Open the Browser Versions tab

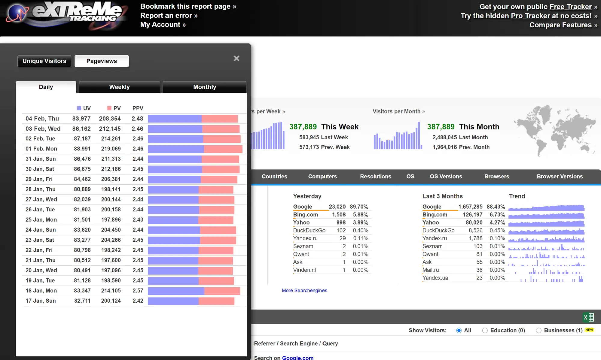[x=560, y=177]
